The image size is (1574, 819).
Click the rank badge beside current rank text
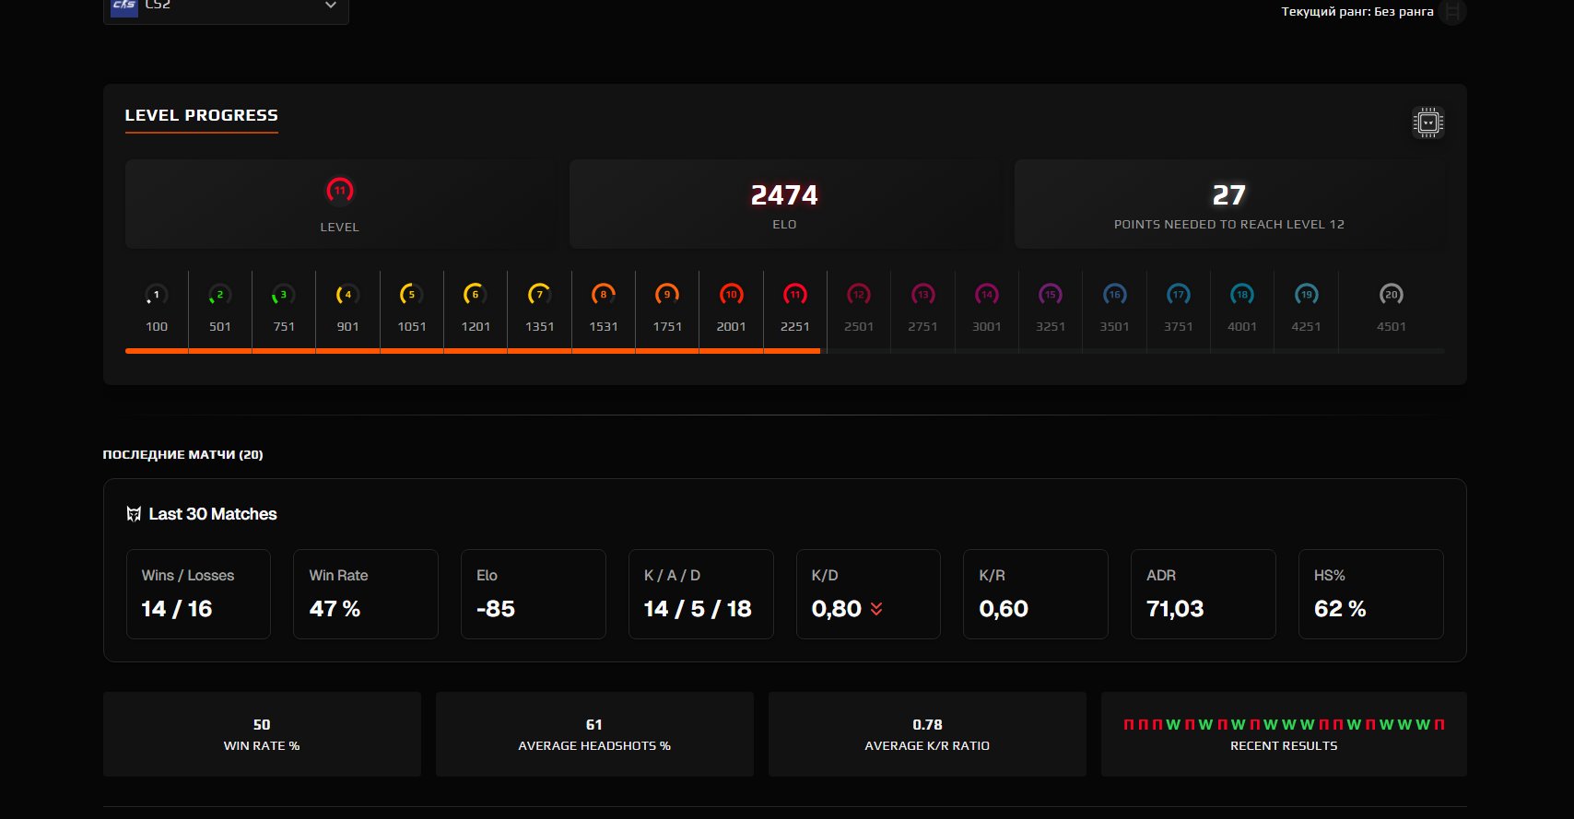tap(1452, 12)
